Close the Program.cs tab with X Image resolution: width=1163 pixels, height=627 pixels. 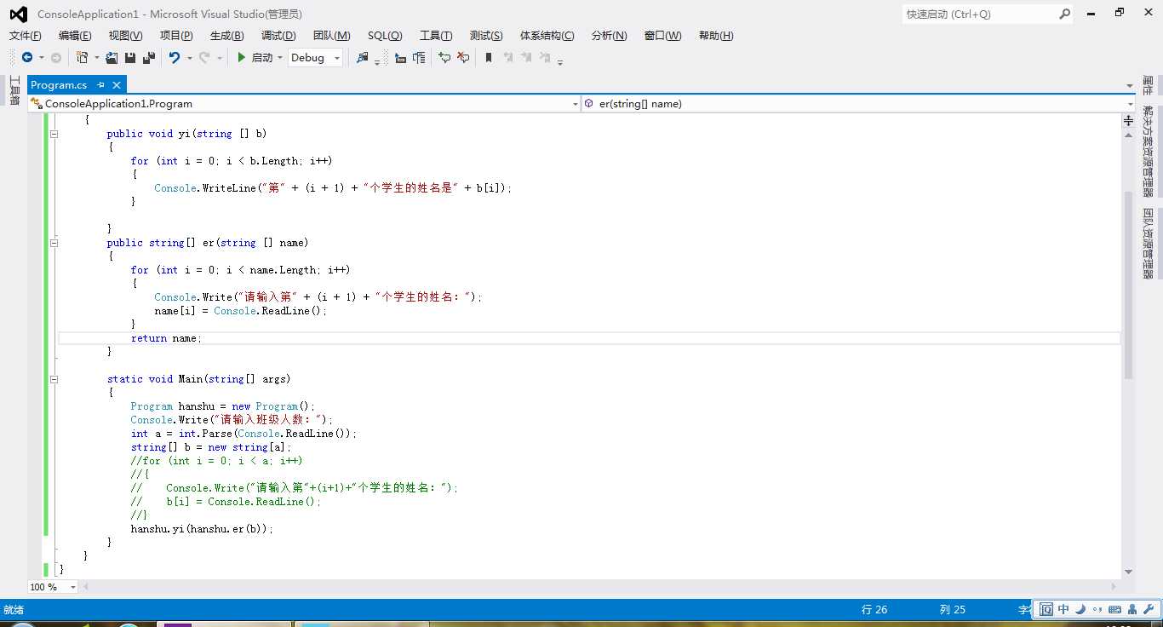point(117,84)
